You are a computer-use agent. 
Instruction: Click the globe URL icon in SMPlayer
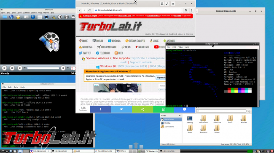pyautogui.click(x=11, y=17)
